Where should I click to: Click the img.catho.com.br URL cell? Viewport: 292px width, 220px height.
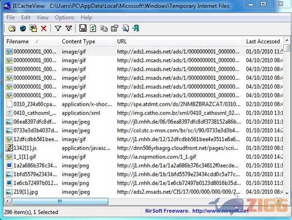pos(179,113)
